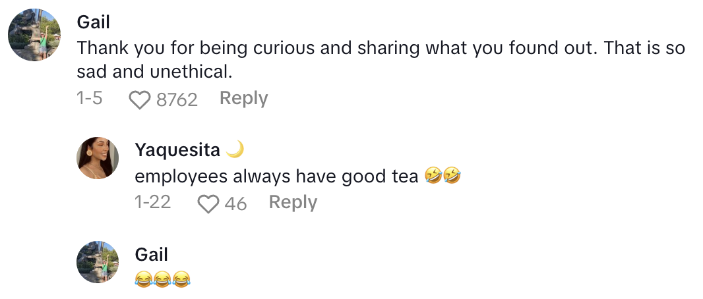Click the 1-22 date on Yaquesita's reply
Screen dimensions: 703x299
152,203
